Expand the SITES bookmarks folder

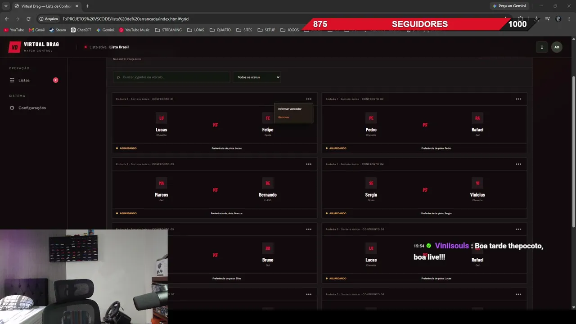(x=244, y=30)
